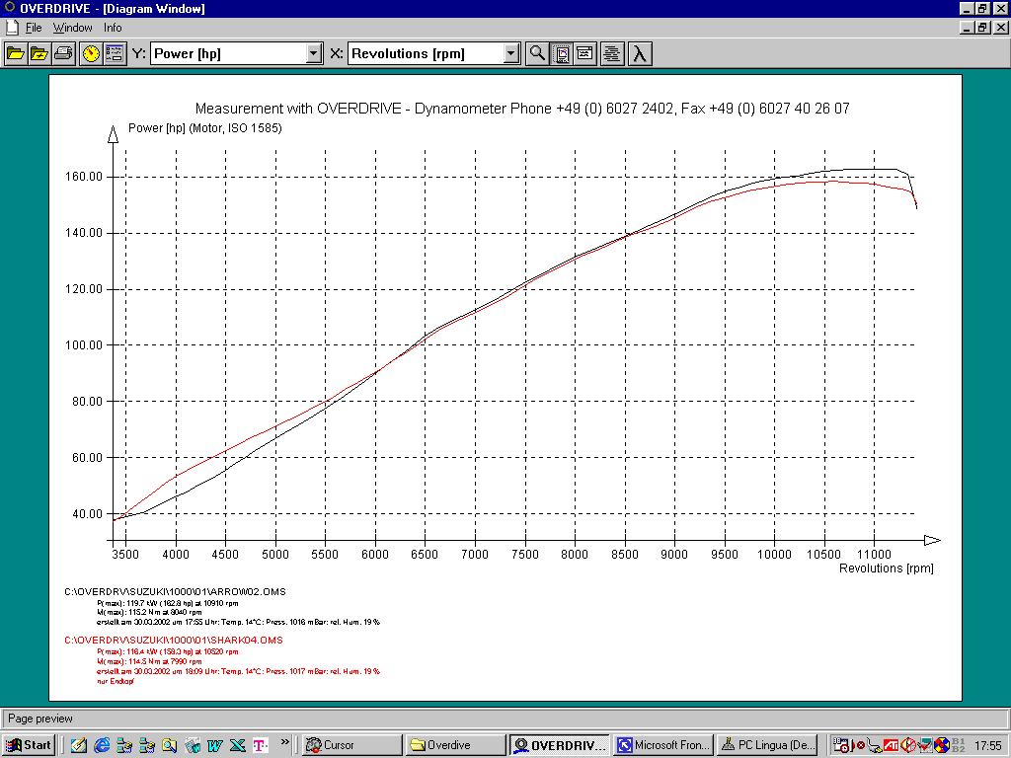Click the red ATI tray icon
Screen dimensions: 1011x758
pyautogui.click(x=892, y=746)
